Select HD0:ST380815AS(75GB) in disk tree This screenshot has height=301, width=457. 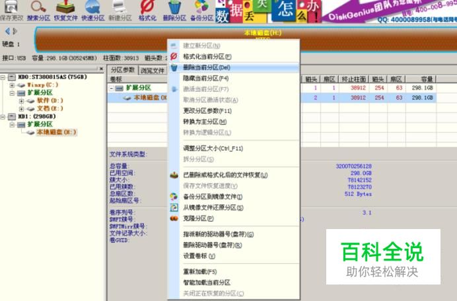click(52, 77)
